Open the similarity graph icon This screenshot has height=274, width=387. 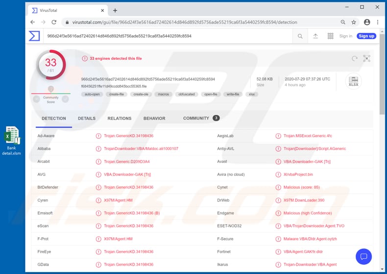[x=366, y=58]
